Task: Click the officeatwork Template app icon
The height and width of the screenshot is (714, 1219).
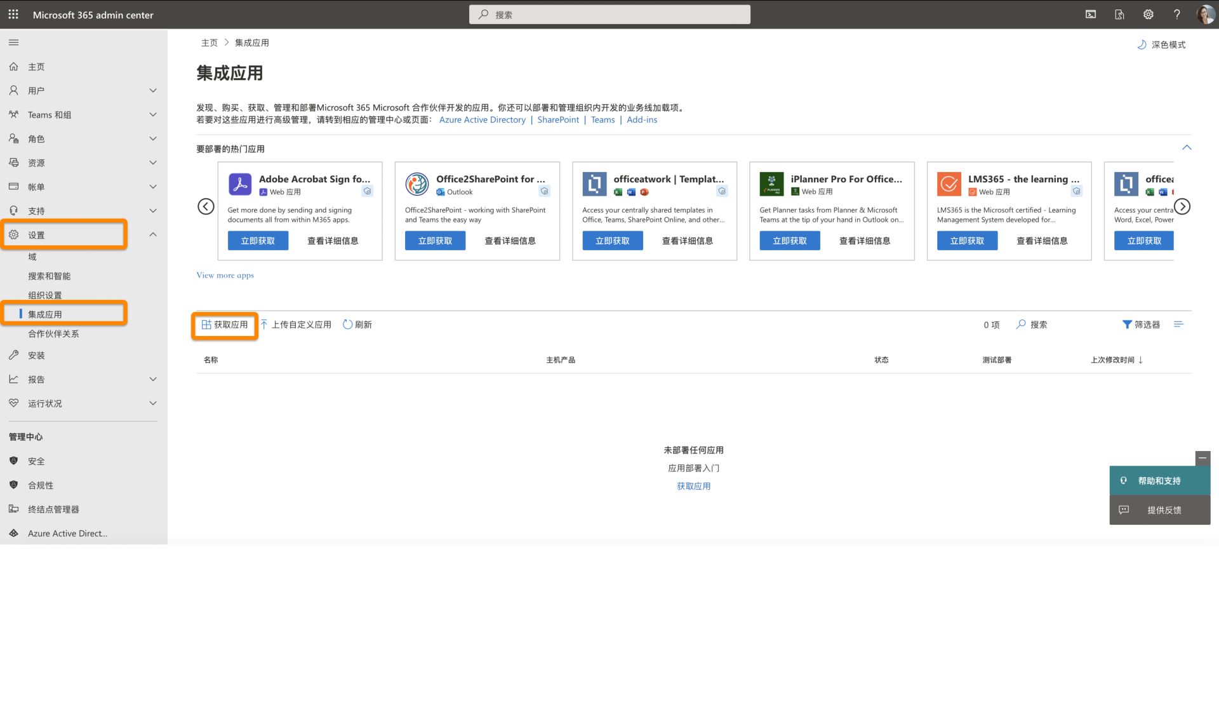Action: click(x=594, y=184)
